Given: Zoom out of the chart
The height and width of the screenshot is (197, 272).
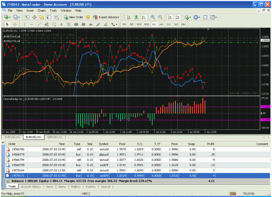Looking at the screenshot, I should [160, 17].
